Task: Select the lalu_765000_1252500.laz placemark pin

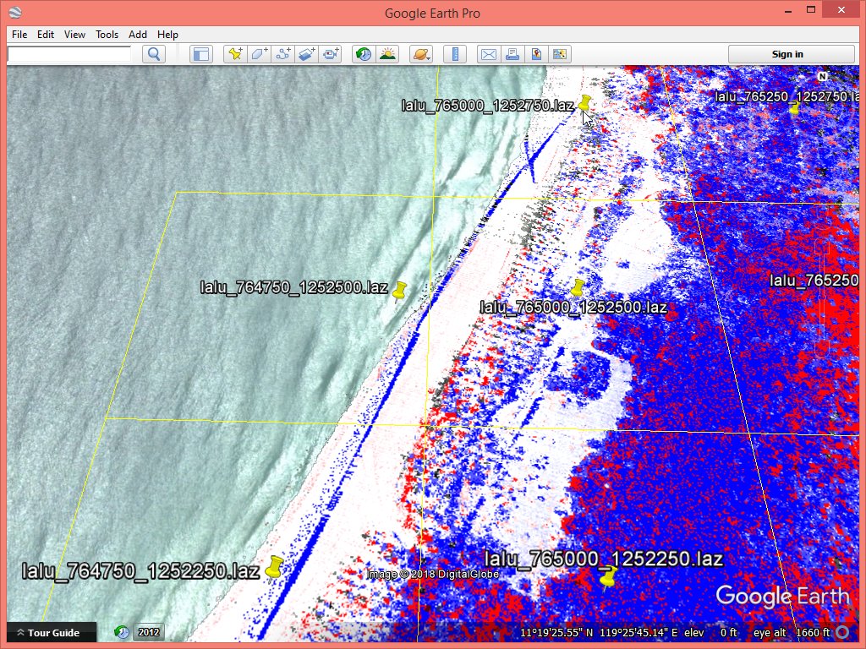Action: tap(578, 287)
